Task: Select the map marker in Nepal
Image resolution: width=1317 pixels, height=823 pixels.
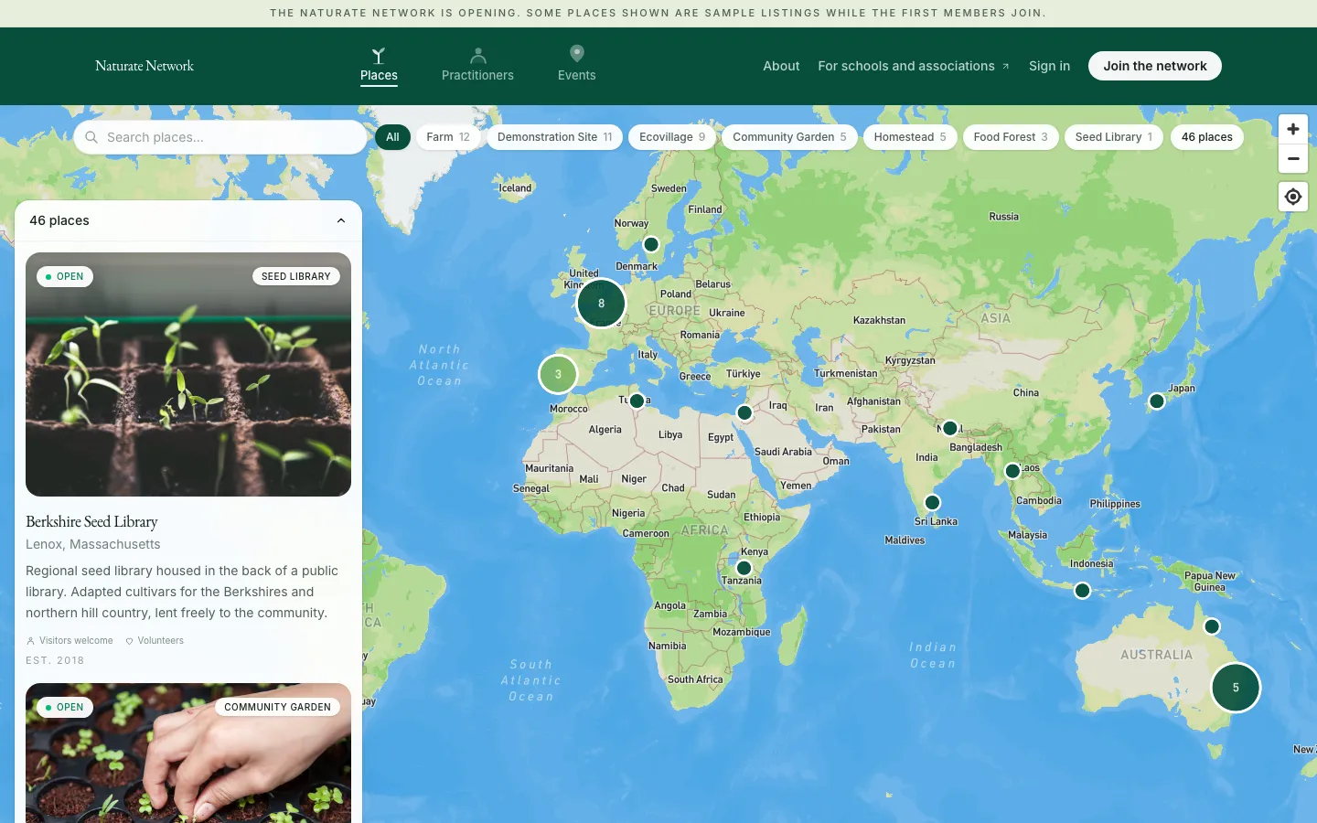Action: point(950,428)
